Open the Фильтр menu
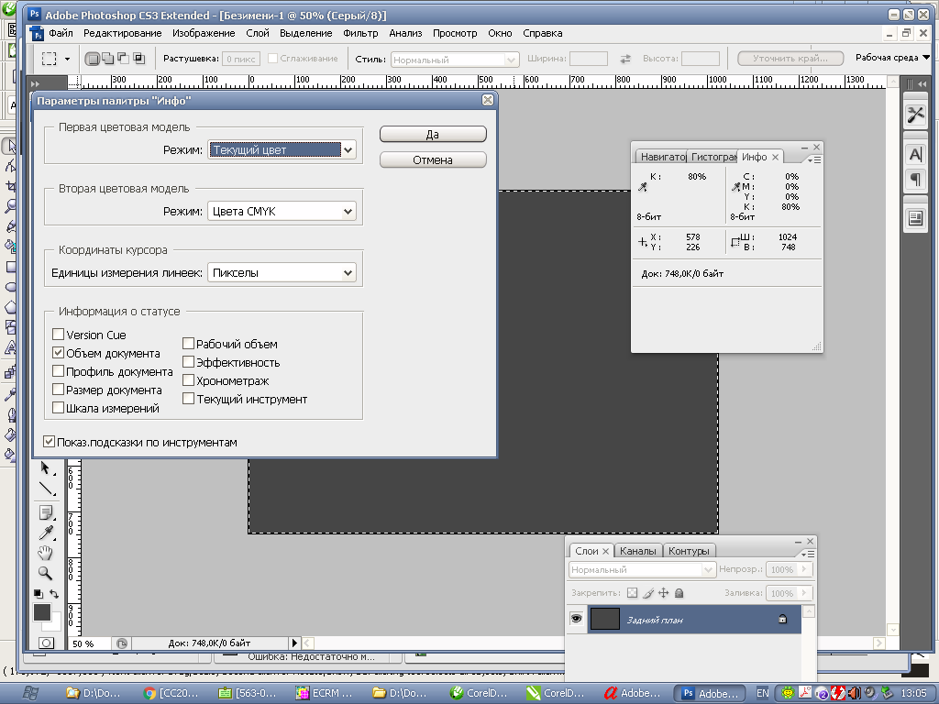The width and height of the screenshot is (939, 704). click(x=360, y=33)
